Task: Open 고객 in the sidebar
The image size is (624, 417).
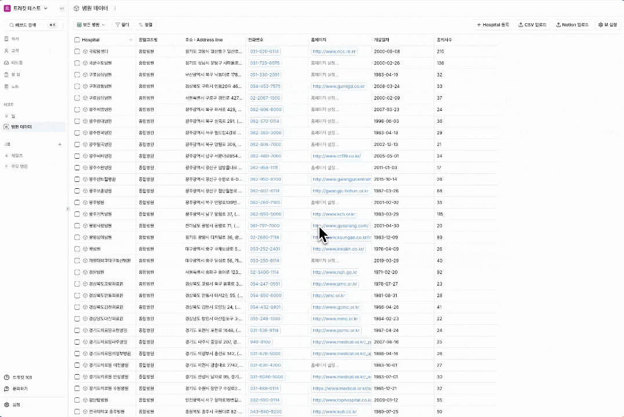Action: coord(15,50)
